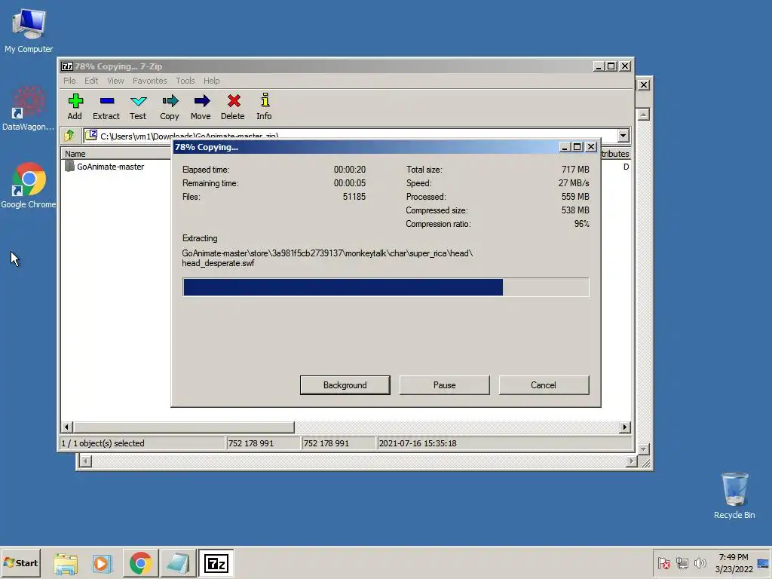Open the media player taskbar icon
772x579 pixels.
click(x=103, y=563)
